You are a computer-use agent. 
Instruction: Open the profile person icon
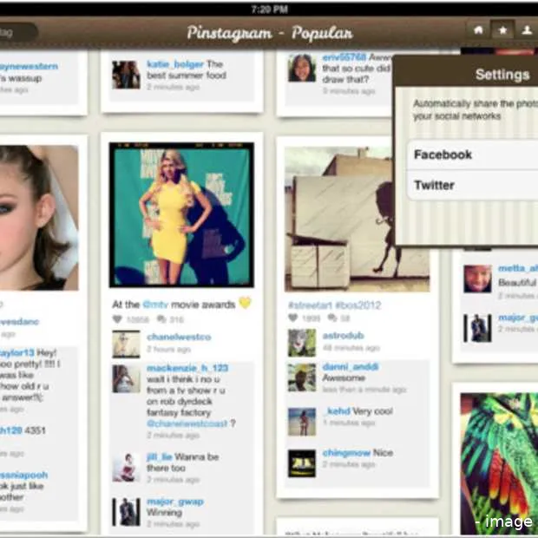[527, 30]
